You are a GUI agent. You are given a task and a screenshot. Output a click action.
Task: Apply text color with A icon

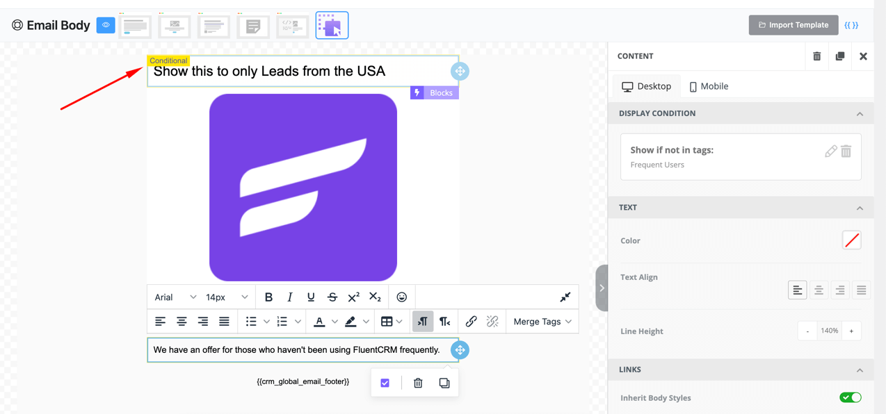click(x=319, y=322)
